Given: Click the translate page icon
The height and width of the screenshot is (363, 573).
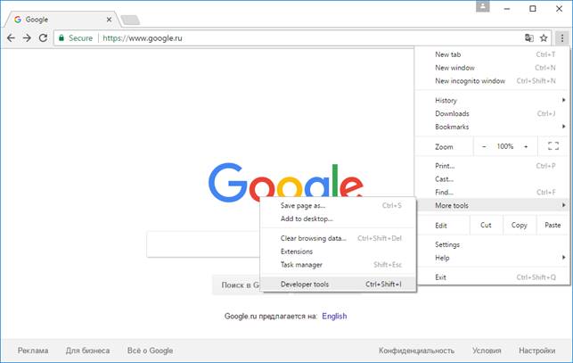Looking at the screenshot, I should (x=528, y=38).
